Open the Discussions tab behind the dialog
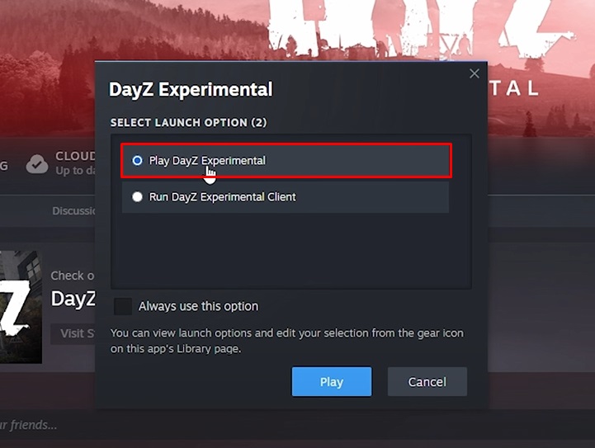The image size is (595, 448). pyautogui.click(x=73, y=211)
